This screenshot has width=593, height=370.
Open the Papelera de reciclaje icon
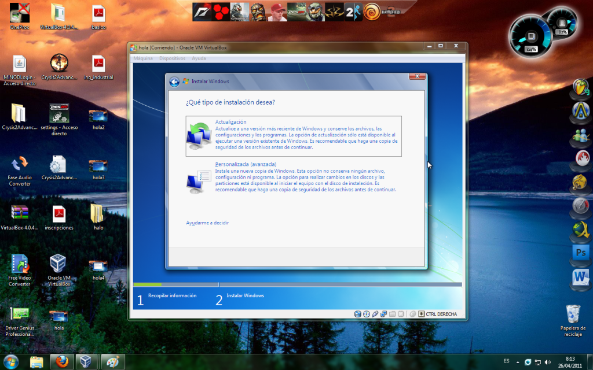click(x=573, y=320)
